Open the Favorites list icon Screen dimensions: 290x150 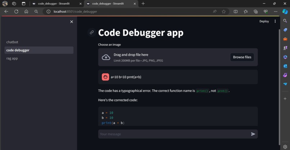click(246, 11)
